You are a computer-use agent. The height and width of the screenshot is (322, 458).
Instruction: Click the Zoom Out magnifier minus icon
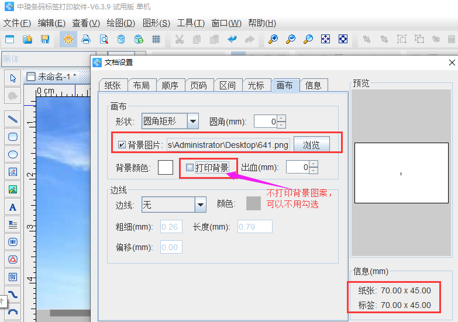(291, 39)
